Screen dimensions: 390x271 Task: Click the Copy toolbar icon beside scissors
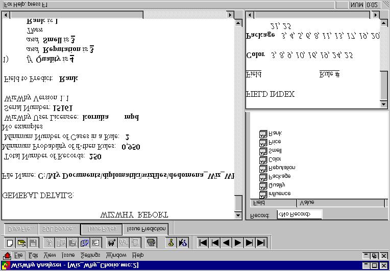coord(61,242)
